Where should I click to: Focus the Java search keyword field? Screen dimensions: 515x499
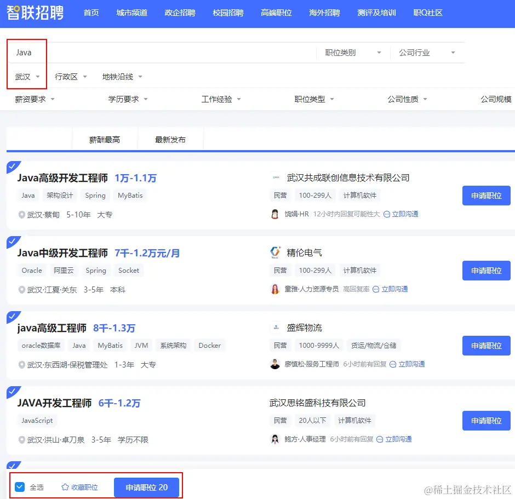(161, 53)
